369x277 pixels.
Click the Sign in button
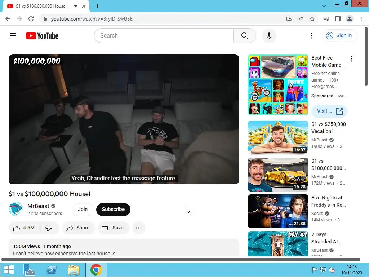pos(339,36)
